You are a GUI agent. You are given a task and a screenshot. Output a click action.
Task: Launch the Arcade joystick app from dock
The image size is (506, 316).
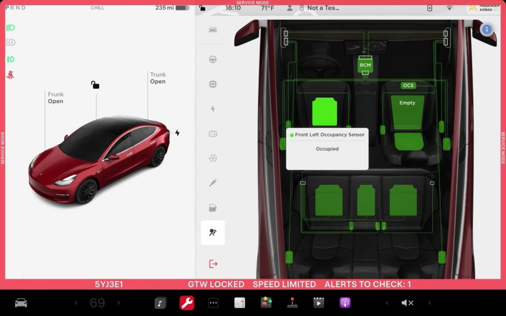(x=292, y=302)
